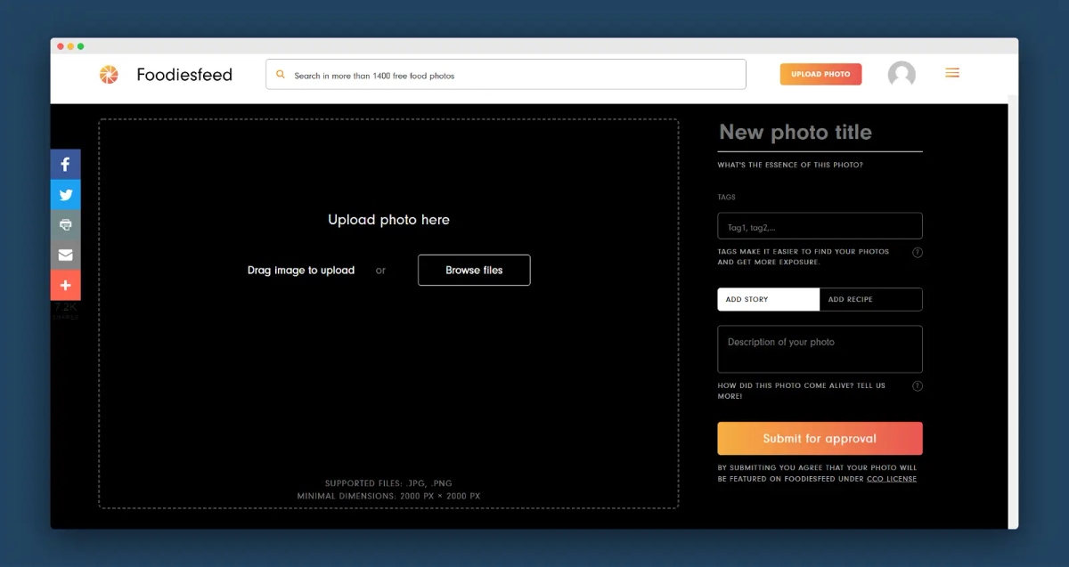1069x567 pixels.
Task: Click the Description of your photo textbox
Action: tap(820, 349)
